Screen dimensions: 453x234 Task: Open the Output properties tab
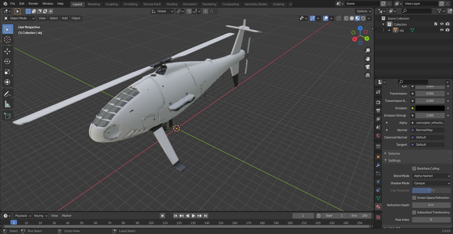click(378, 111)
